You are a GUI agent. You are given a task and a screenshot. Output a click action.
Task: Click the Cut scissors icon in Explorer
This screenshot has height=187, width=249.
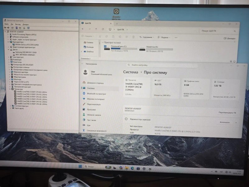(x=100, y=36)
